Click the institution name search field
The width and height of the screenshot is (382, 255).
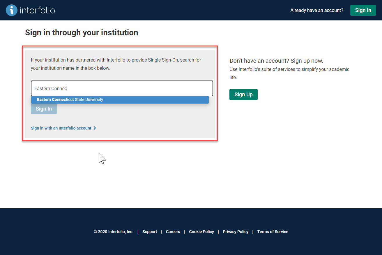(122, 88)
